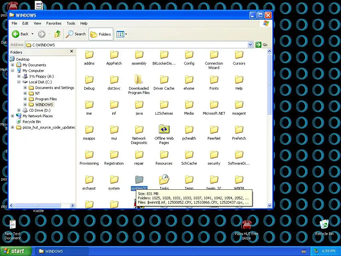Open the Favorites menu
Image resolution: width=341 pixels, height=256 pixels.
[54, 23]
